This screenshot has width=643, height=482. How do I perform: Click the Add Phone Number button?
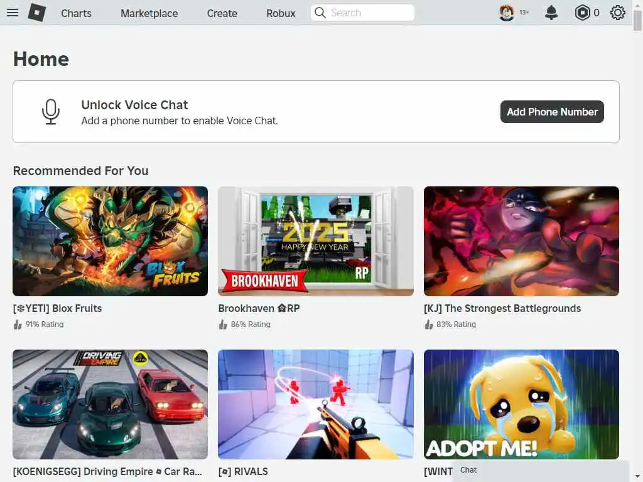552,112
